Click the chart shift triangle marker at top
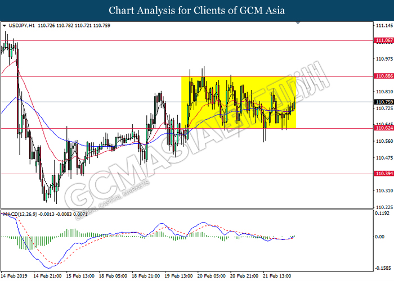This screenshot has height=281, width=394. [298, 23]
